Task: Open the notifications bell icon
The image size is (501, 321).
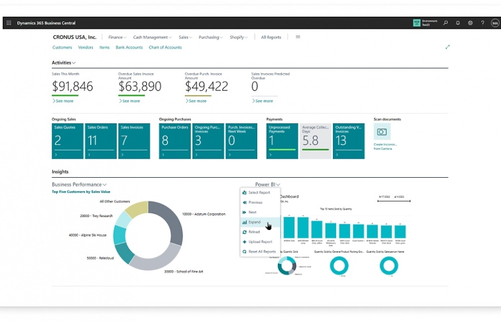Action: (x=458, y=23)
